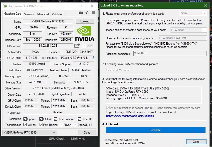The height and width of the screenshot is (147, 212).
Task: Click the Die Size 628 mm² value
Action: click(x=66, y=34)
